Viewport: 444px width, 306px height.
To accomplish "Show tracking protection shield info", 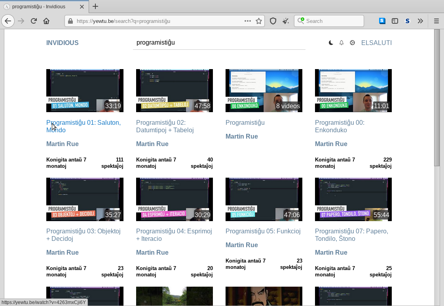I will point(273,21).
